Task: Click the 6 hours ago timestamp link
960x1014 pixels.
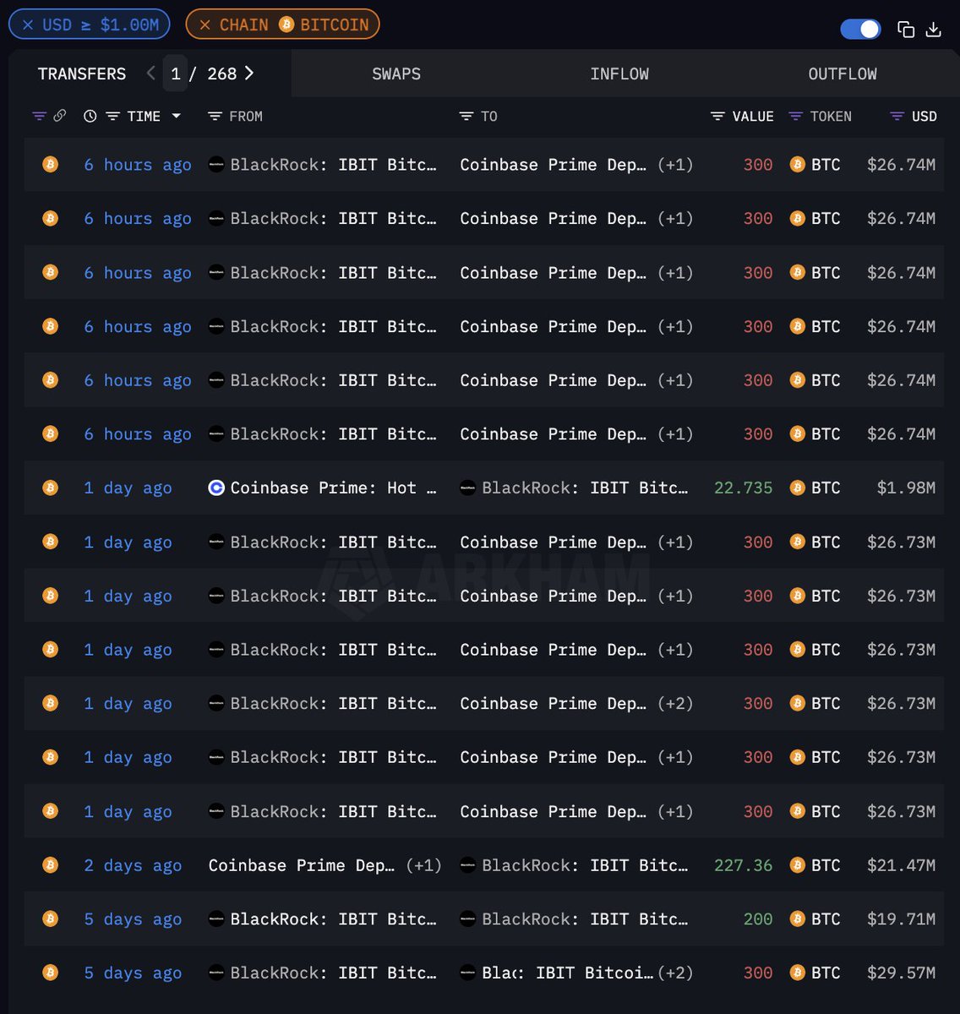Action: [137, 165]
